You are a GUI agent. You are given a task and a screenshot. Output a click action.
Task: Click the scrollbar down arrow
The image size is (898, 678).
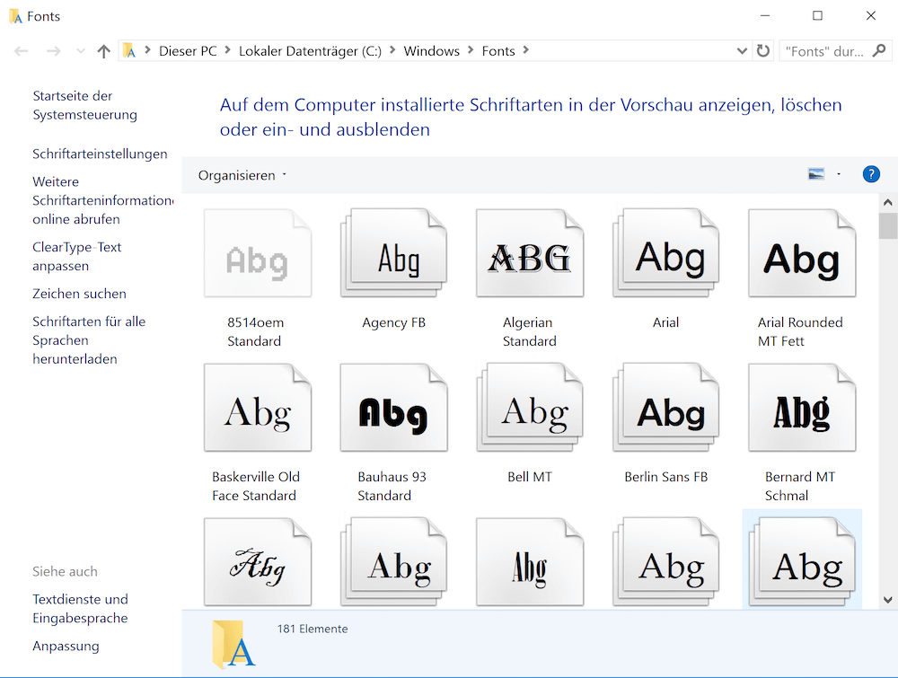(x=888, y=600)
